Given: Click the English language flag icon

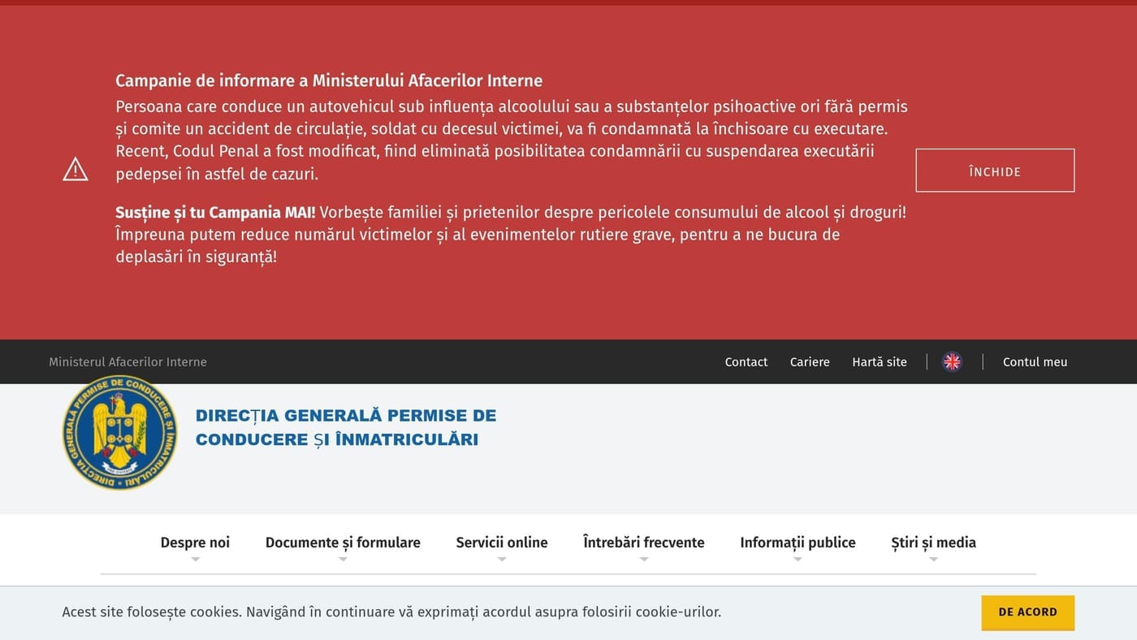Looking at the screenshot, I should tap(952, 361).
